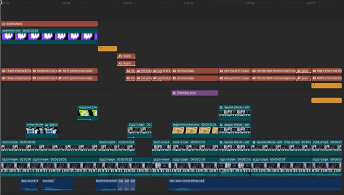Screen dimensions: 344x195
Task: Select VLS2-4.mp4 clip with duration 00:00:01:29
Action: click(x=281, y=167)
